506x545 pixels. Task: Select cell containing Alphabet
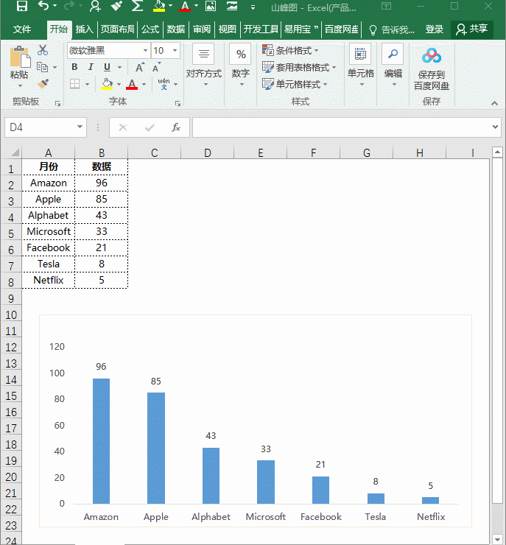(49, 215)
